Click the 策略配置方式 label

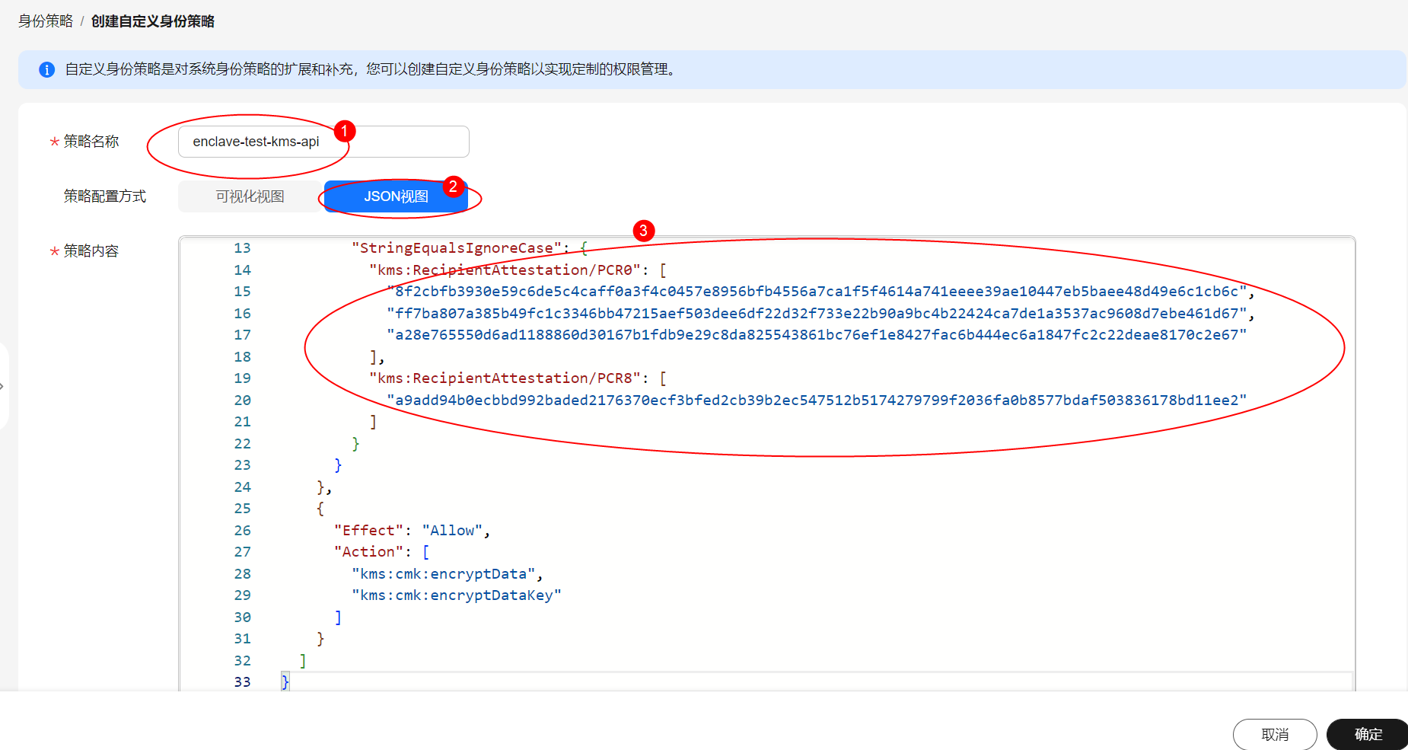point(105,196)
